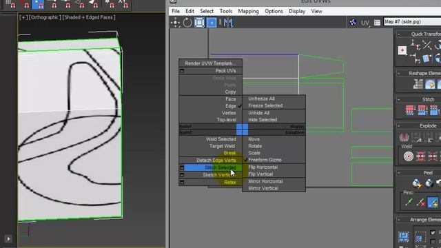Click the Mirror Horizontal toolbar icon
The width and height of the screenshot is (441, 248).
pos(228,23)
